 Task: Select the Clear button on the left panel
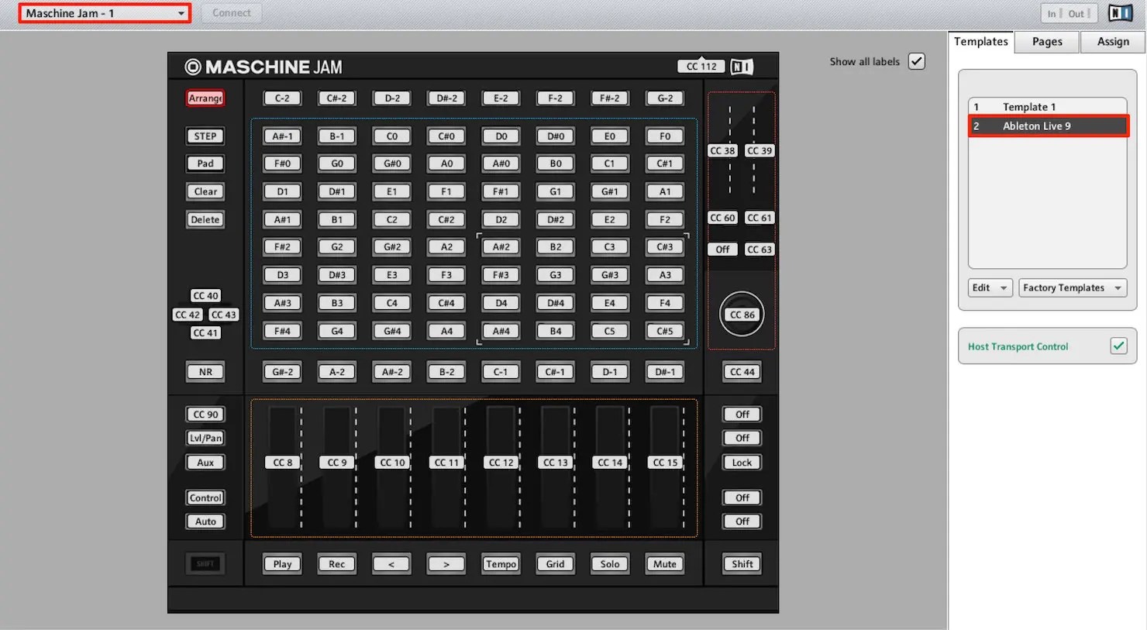click(205, 191)
